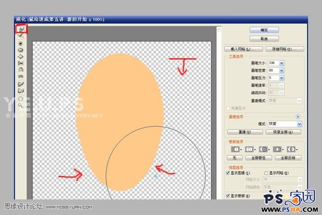The height and width of the screenshot is (215, 322).
Task: Open the 网格大小 dropdown
Action: 283,180
